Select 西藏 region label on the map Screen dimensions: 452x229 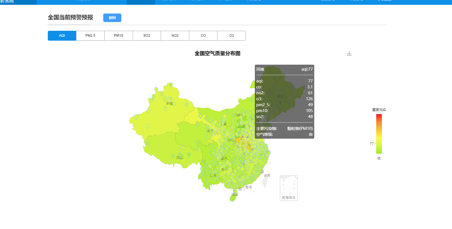(180, 158)
